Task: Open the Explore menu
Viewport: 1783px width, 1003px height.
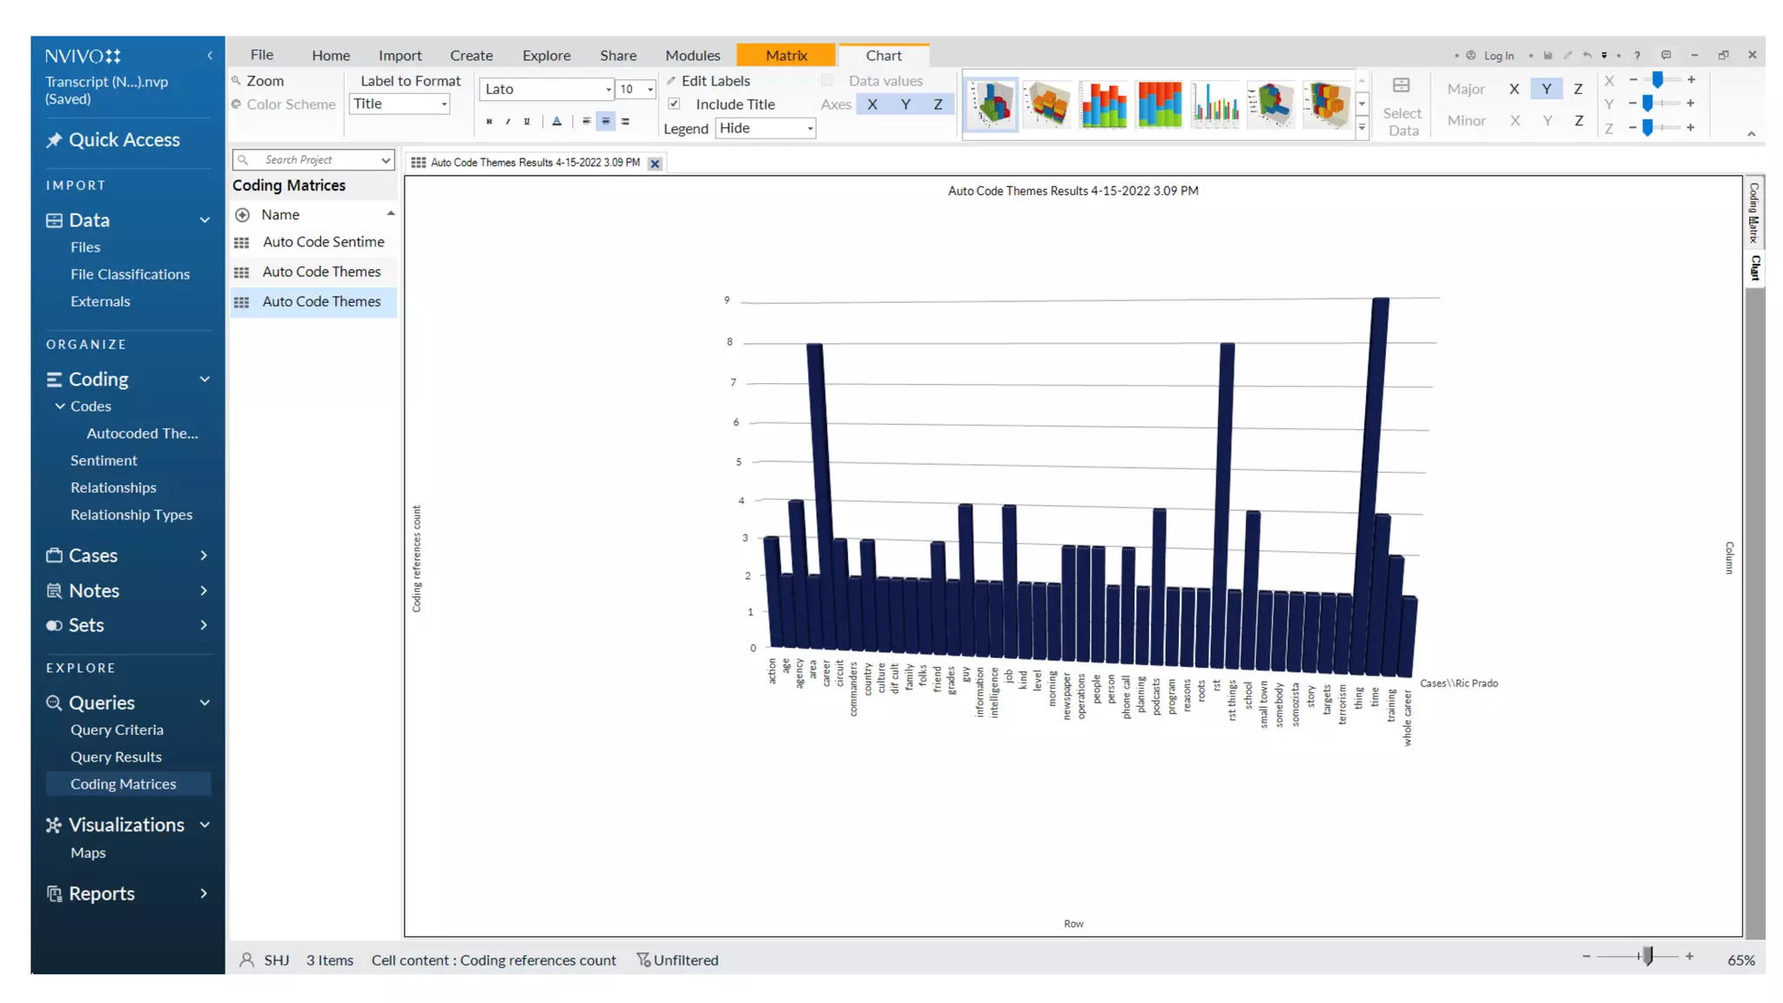Action: (x=546, y=56)
